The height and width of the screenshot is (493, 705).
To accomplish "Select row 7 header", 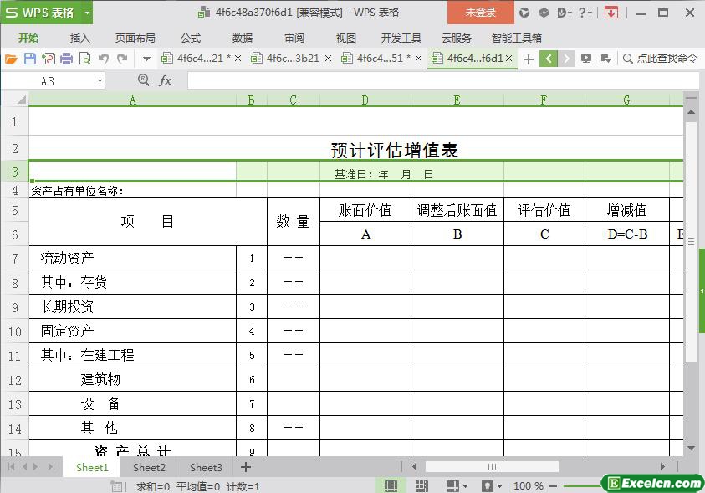I will tap(14, 258).
